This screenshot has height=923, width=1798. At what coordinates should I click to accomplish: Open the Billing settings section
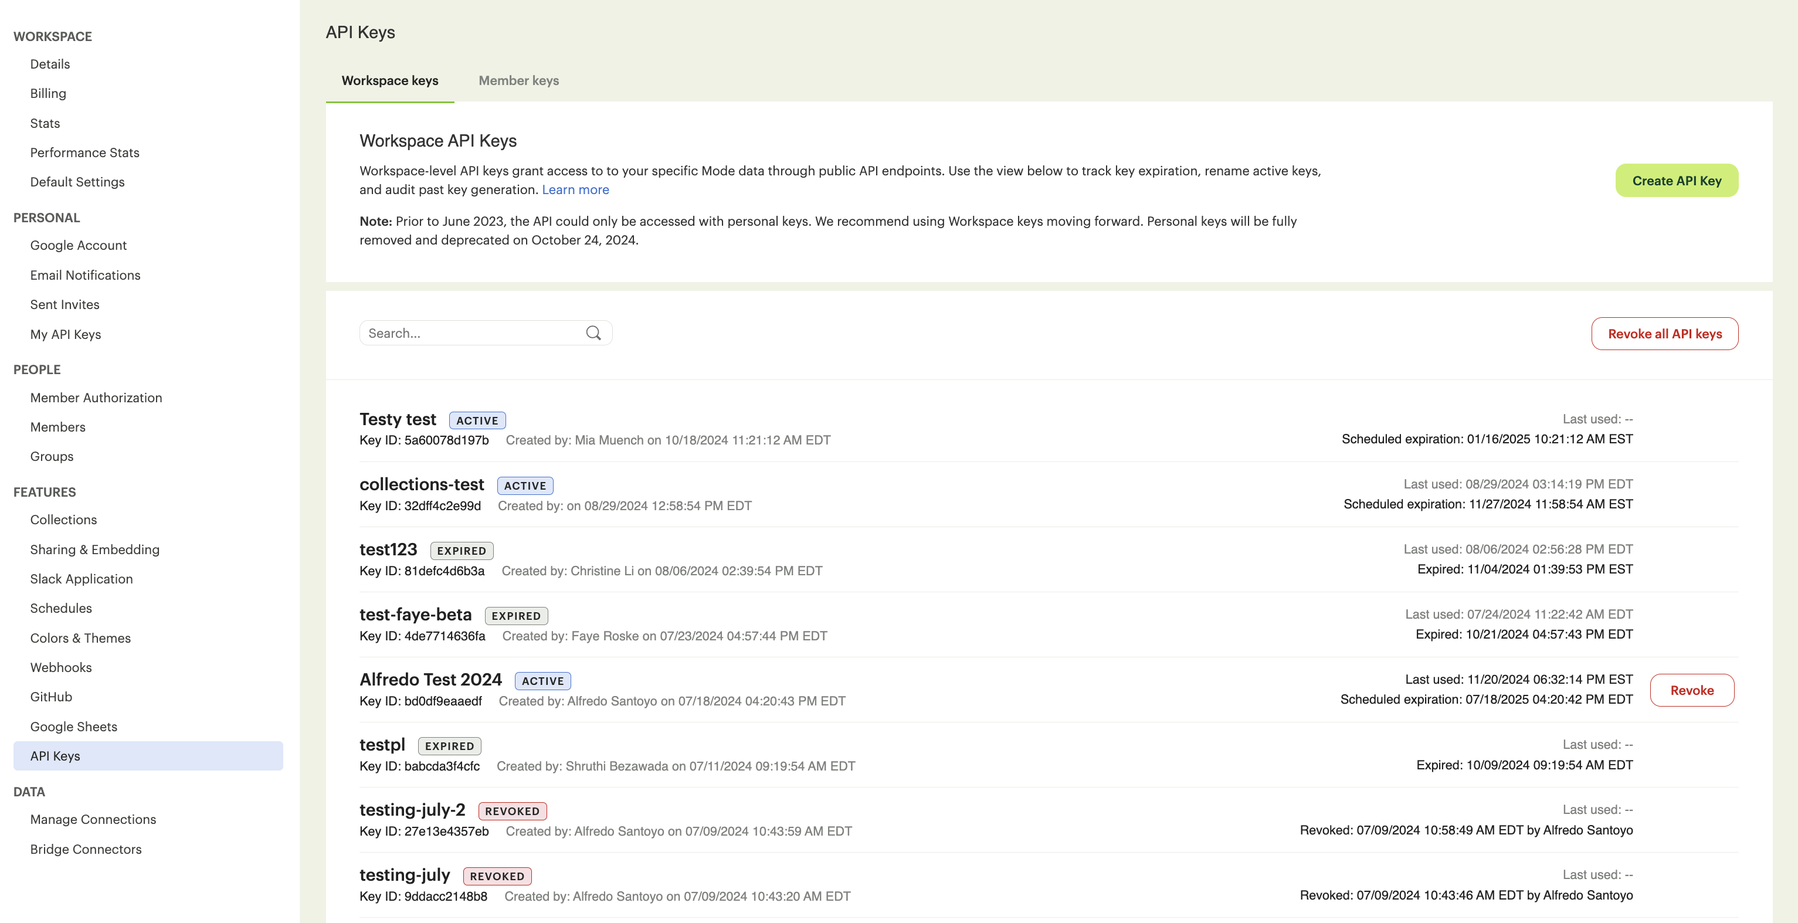pos(48,93)
